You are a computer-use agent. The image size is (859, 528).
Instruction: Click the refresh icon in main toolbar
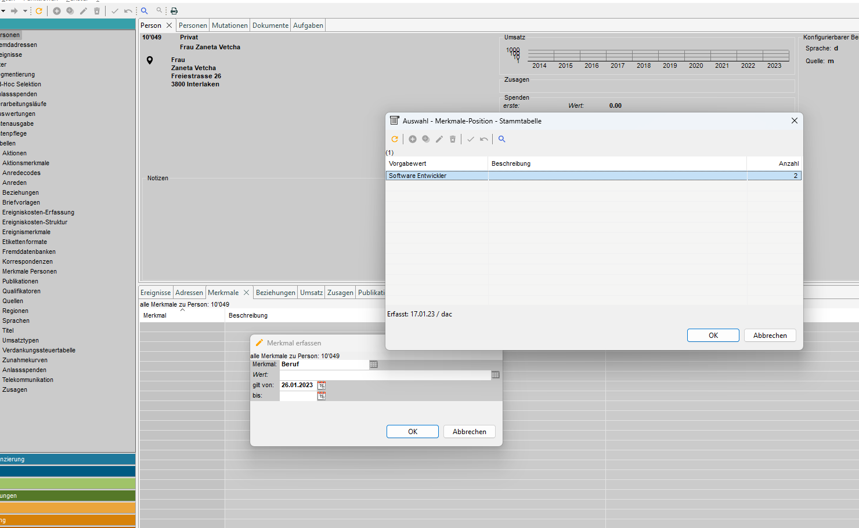(39, 11)
